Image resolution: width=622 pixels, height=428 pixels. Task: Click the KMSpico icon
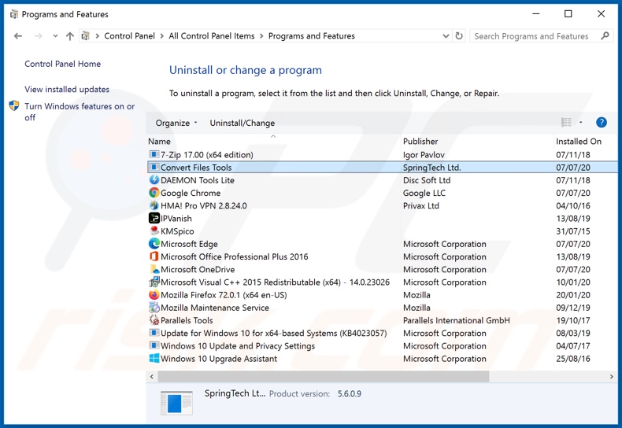click(x=154, y=231)
